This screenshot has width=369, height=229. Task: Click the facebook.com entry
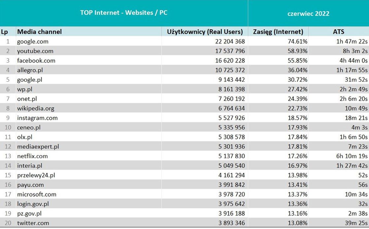tap(36, 61)
